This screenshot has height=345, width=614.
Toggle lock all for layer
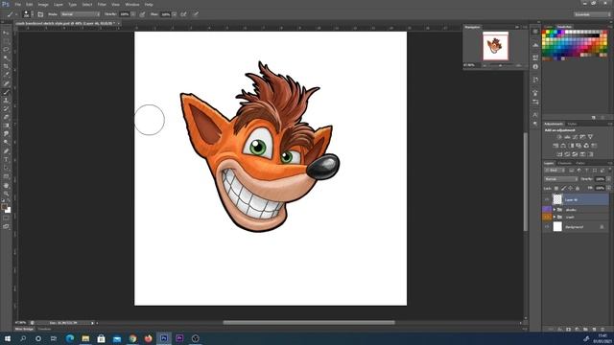578,188
